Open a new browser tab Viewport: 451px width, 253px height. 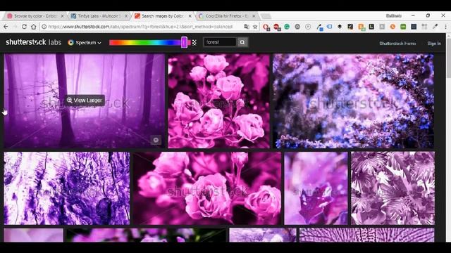pyautogui.click(x=266, y=16)
